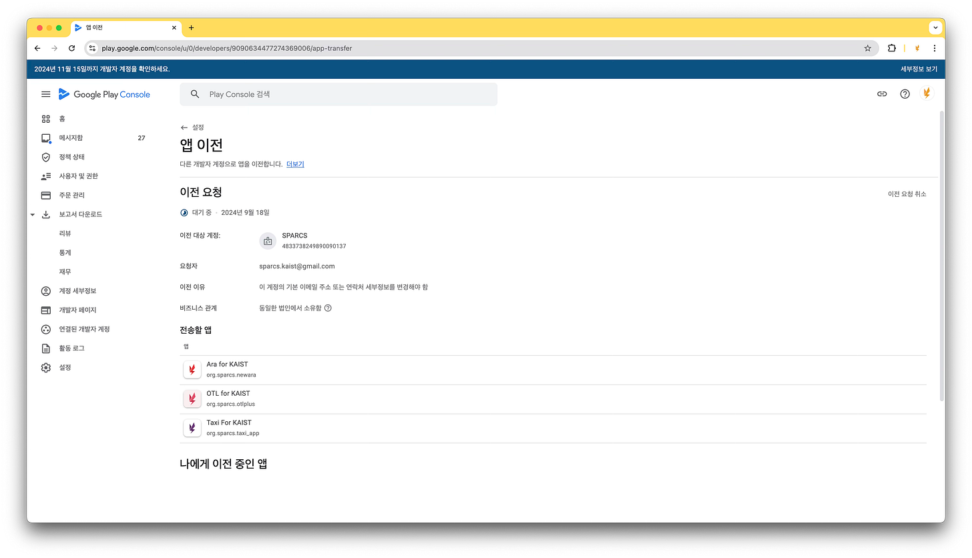Open 메시지함 in the sidebar
The image size is (972, 558).
point(71,137)
